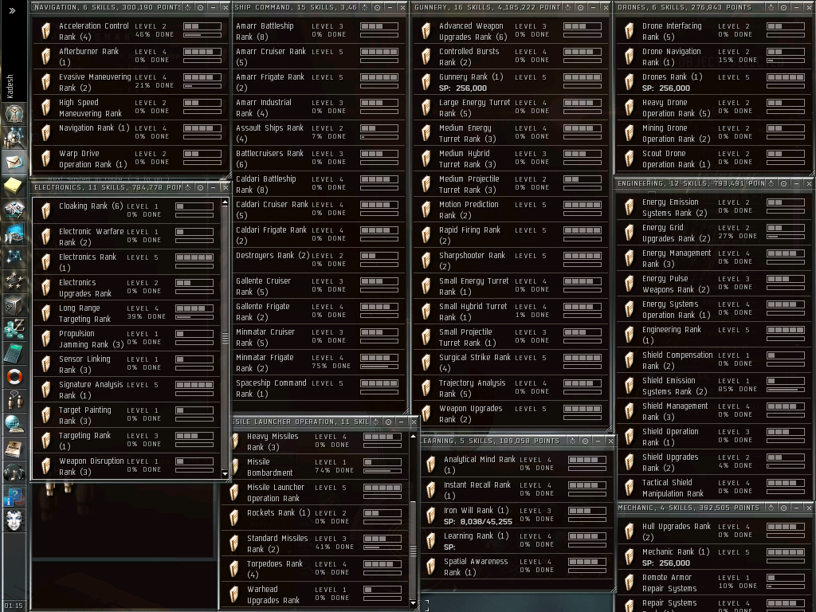Open the grey cube sidebar icon
Screen dimensions: 816x612
pyautogui.click(x=14, y=304)
